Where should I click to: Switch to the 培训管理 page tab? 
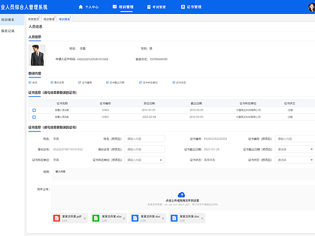pos(49,19)
